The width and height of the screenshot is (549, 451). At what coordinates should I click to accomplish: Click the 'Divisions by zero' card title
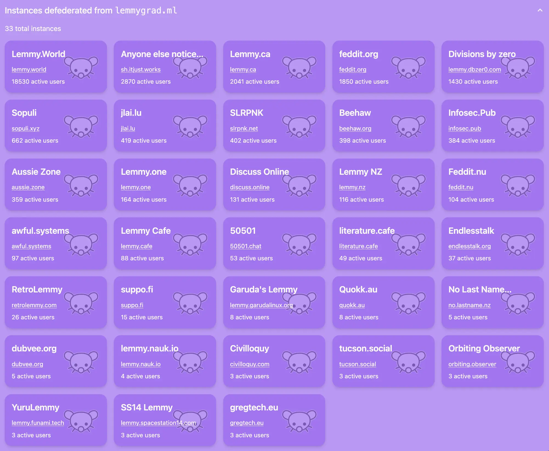click(482, 54)
